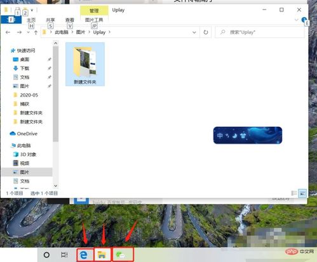This screenshot has width=317, height=262.
Task: Click the search Uplay field
Action: 260,32
